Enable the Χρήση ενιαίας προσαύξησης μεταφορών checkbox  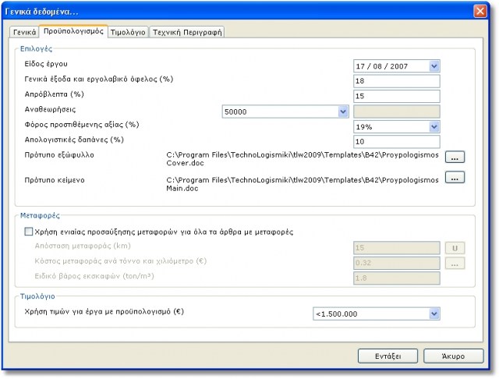[x=30, y=232]
